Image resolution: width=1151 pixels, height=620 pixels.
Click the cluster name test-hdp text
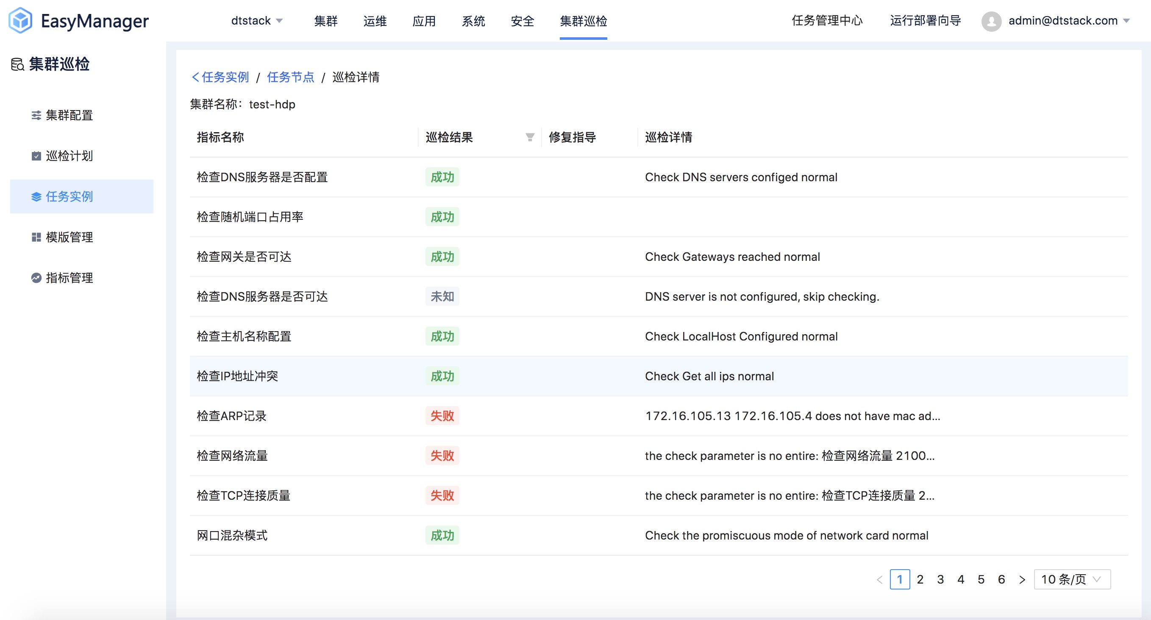(x=272, y=105)
